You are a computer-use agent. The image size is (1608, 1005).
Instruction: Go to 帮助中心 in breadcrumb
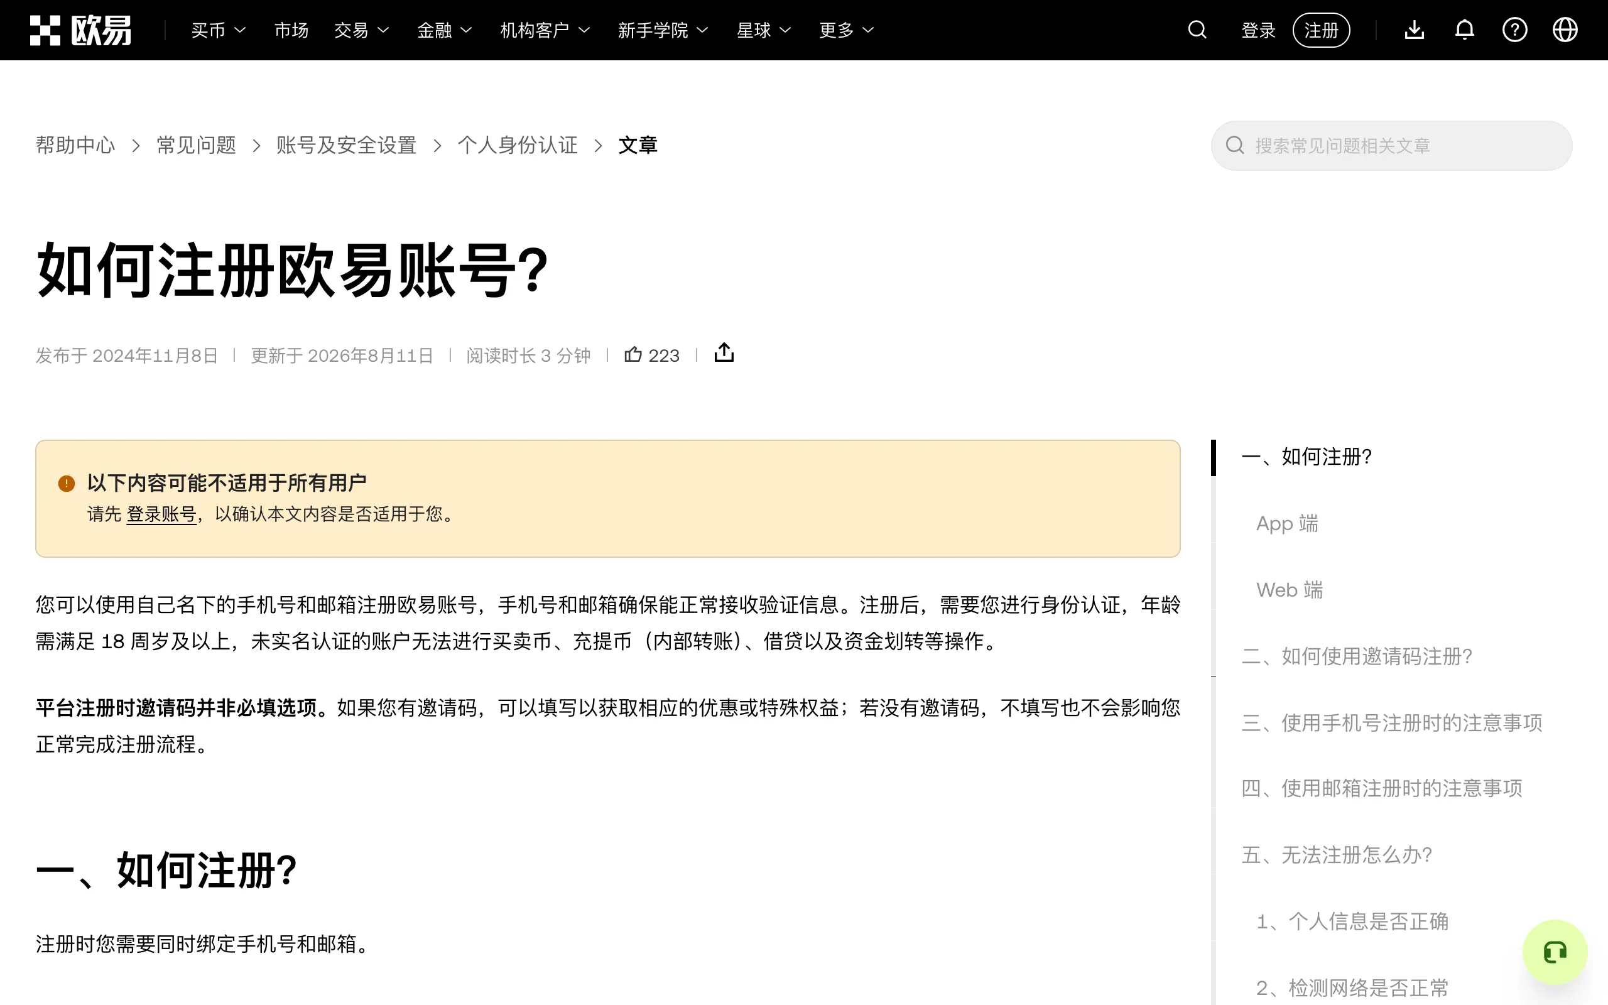75,145
